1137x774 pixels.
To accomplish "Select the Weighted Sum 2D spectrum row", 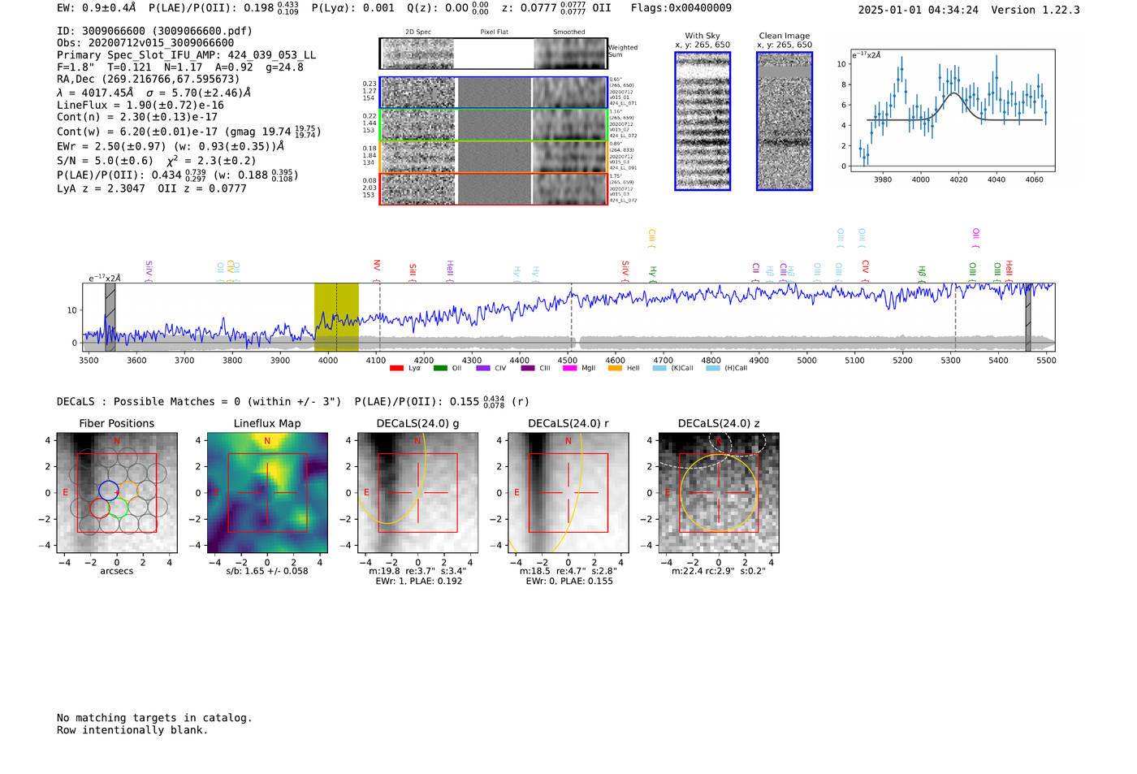I will click(494, 54).
